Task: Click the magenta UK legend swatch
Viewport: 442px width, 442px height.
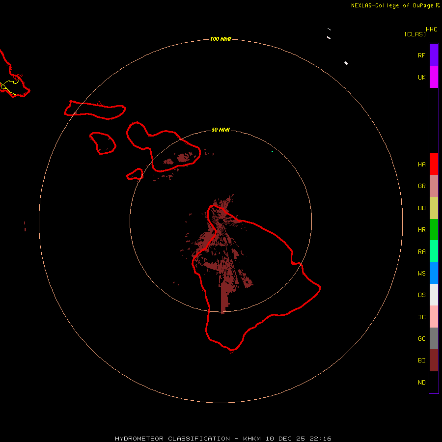Action: [x=434, y=77]
